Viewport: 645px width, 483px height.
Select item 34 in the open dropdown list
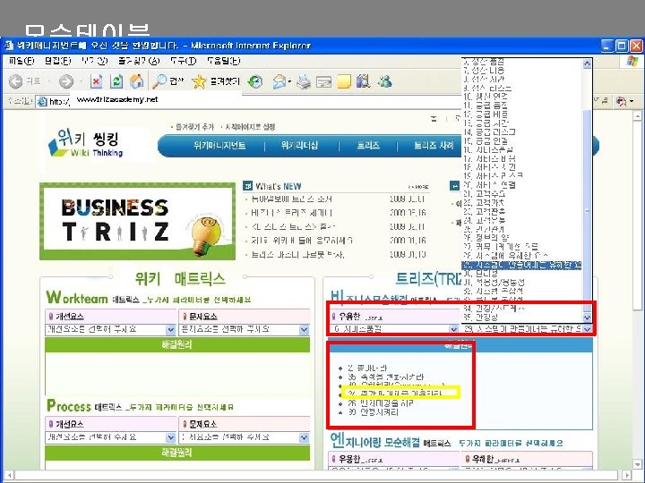click(x=522, y=309)
